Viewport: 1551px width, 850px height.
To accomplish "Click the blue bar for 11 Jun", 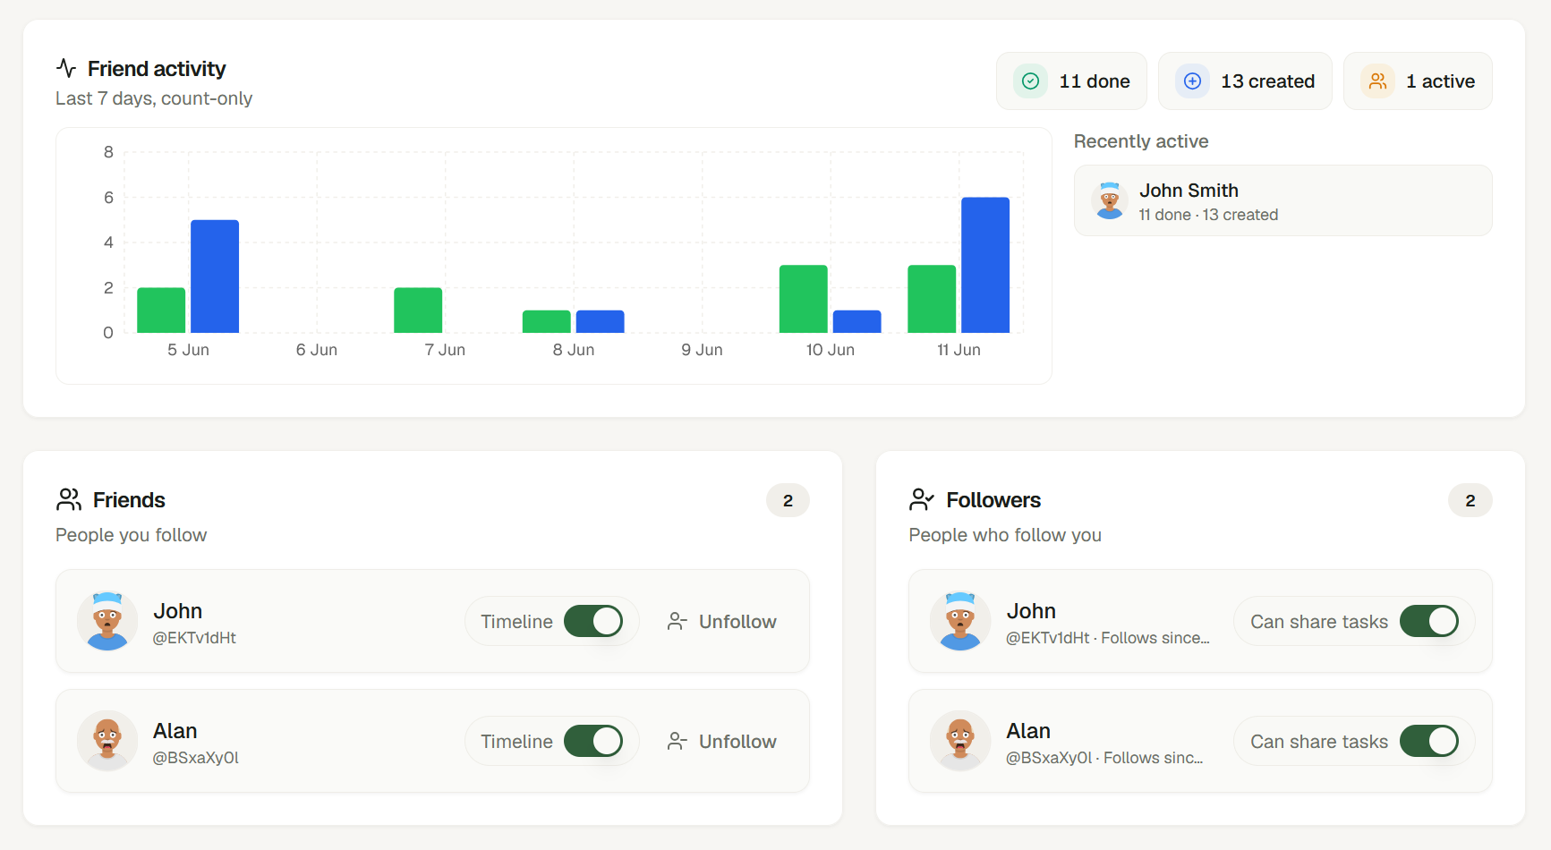I will [x=985, y=265].
